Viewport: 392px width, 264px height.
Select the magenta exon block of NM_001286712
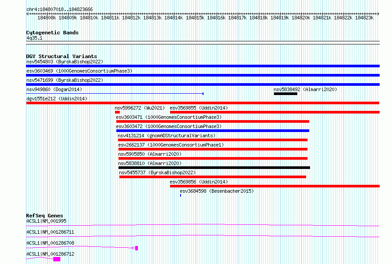coord(57,259)
